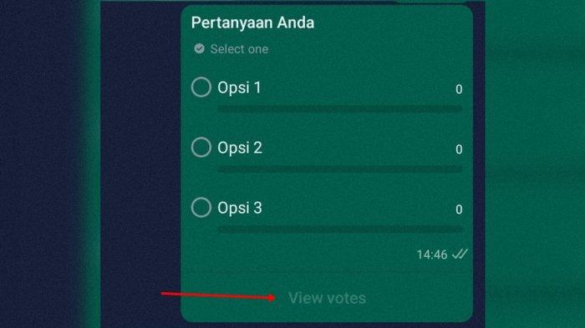Click the 14:46 message timestamp
585x328 pixels.
pos(432,255)
